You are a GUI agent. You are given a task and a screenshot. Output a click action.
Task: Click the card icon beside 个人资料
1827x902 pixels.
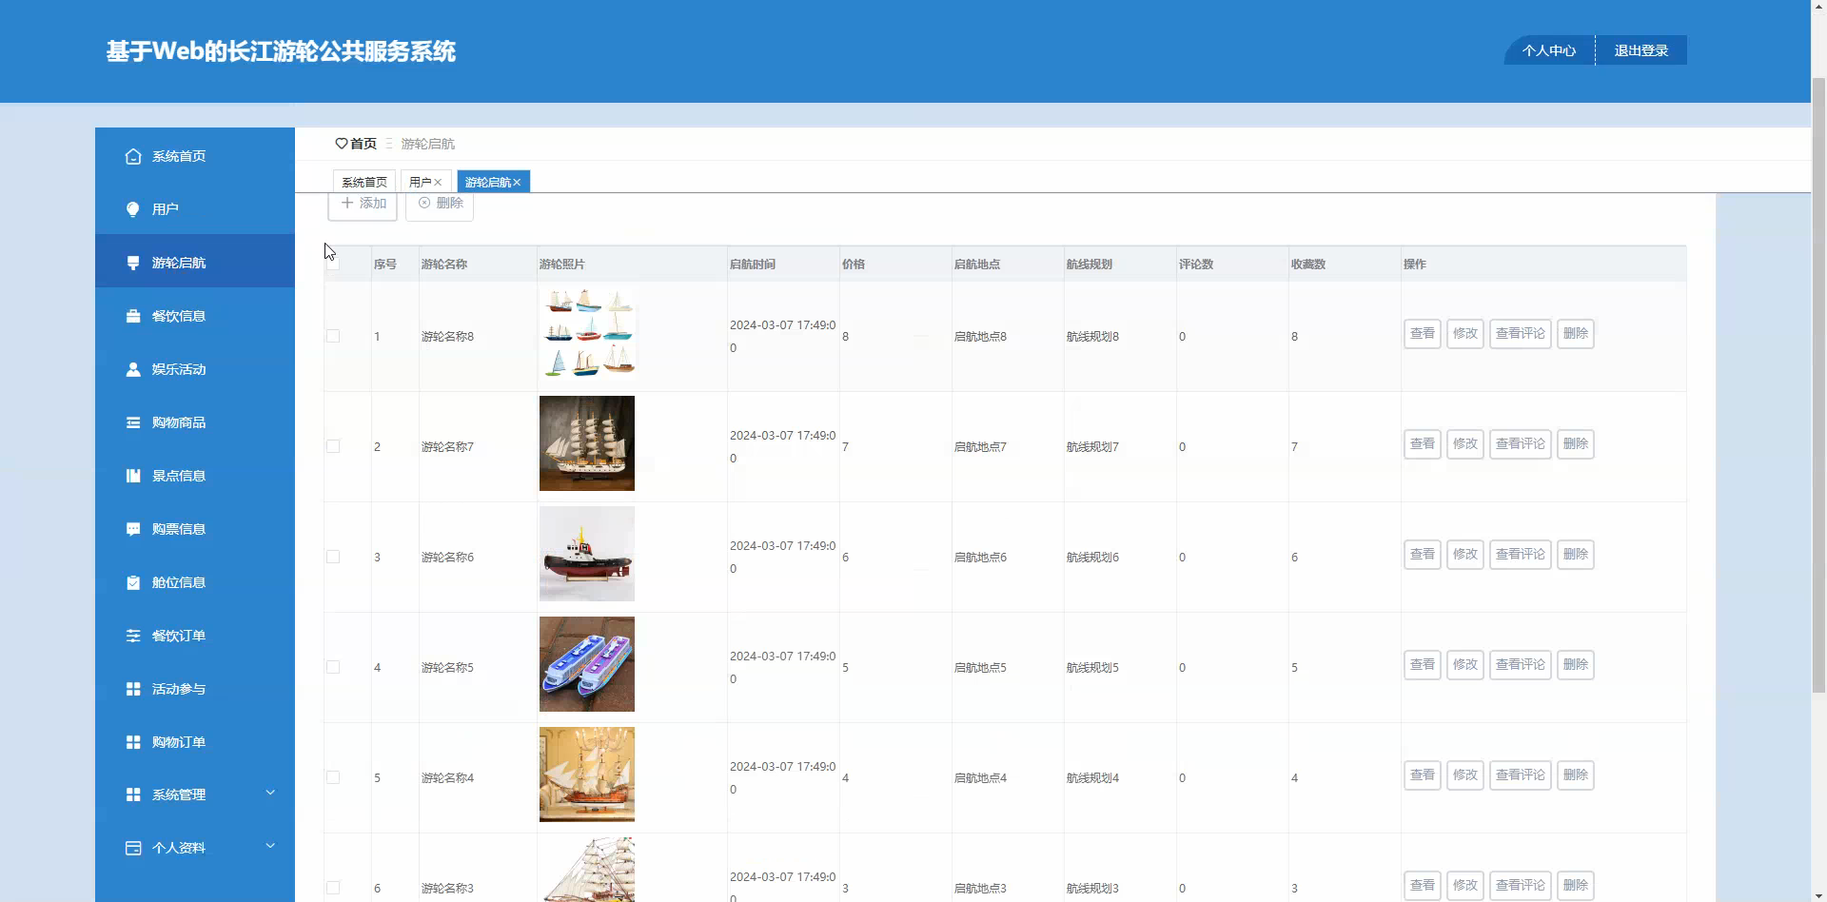(133, 848)
